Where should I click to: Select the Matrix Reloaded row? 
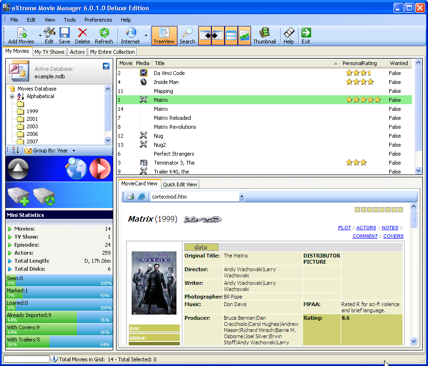(x=264, y=118)
